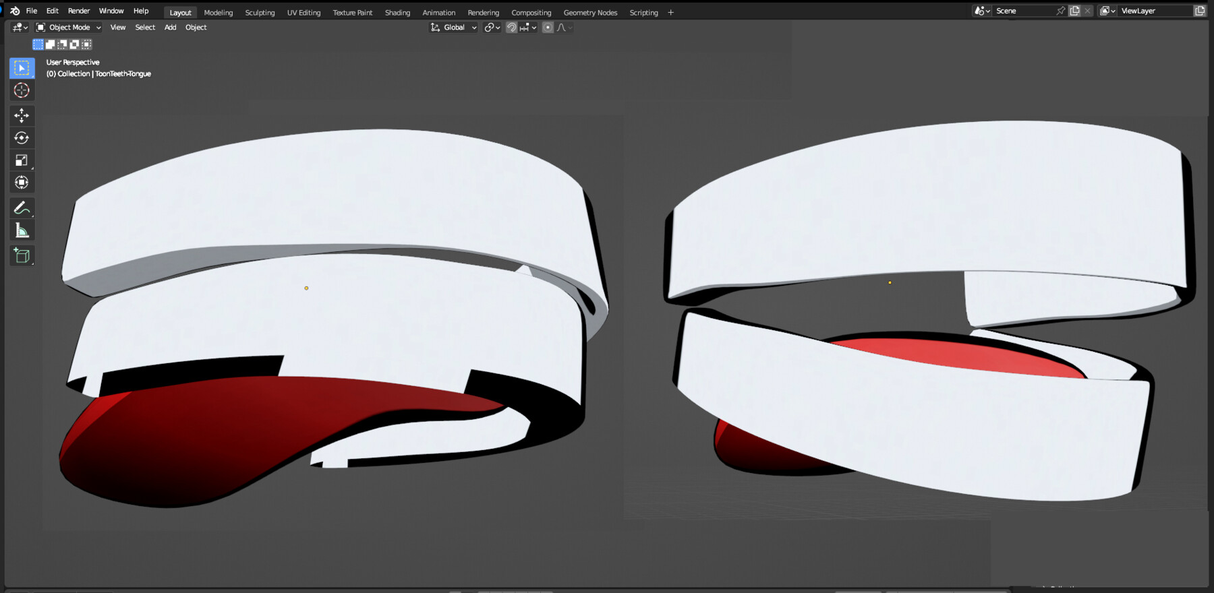This screenshot has width=1214, height=593.
Task: Select the Measure tool
Action: (x=22, y=231)
